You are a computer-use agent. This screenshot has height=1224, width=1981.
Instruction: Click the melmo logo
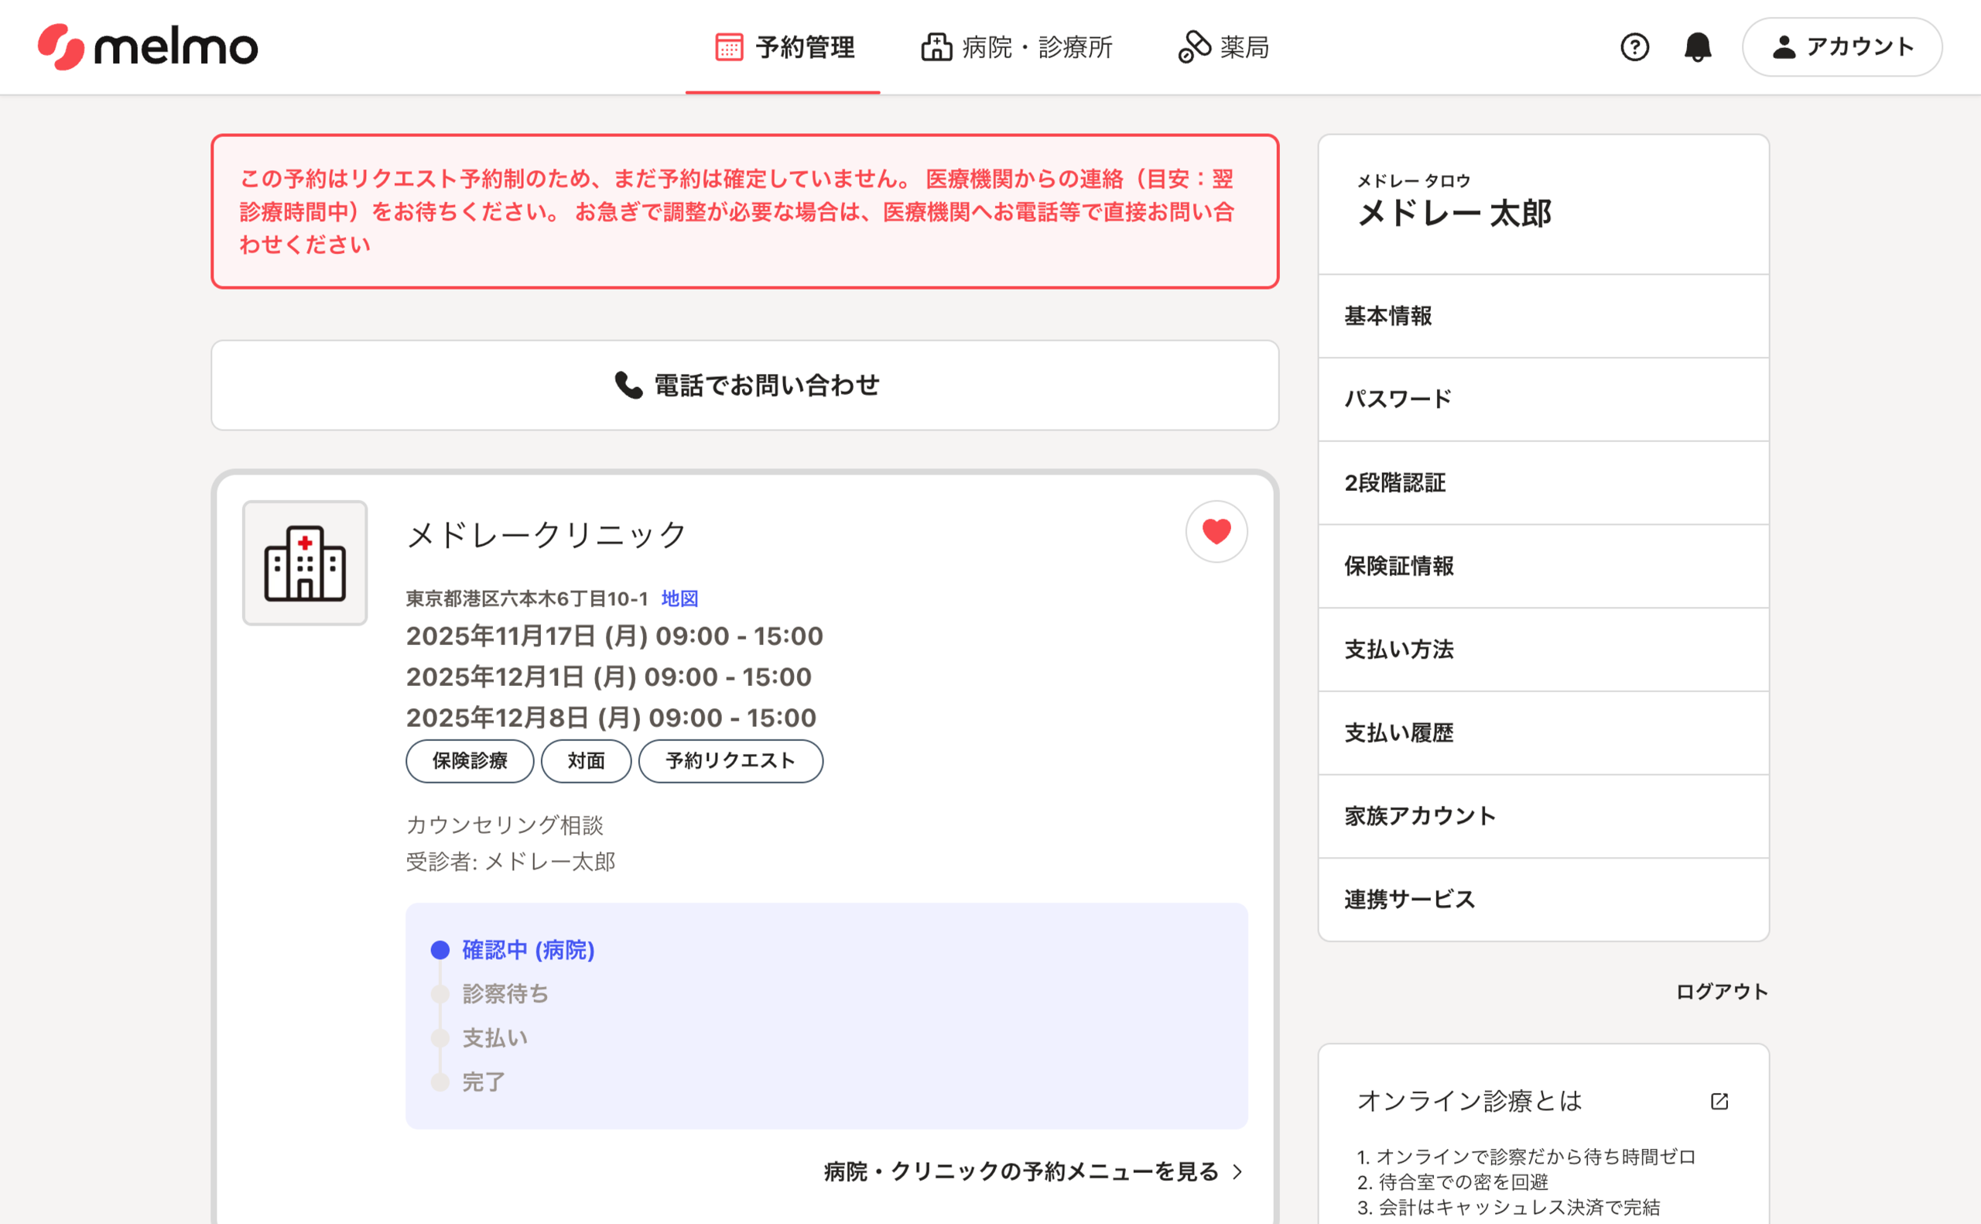148,47
